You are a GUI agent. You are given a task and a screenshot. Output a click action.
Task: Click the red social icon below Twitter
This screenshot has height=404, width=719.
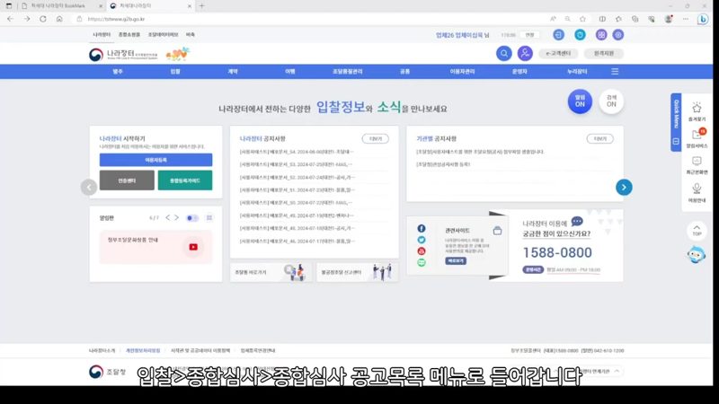tap(422, 251)
